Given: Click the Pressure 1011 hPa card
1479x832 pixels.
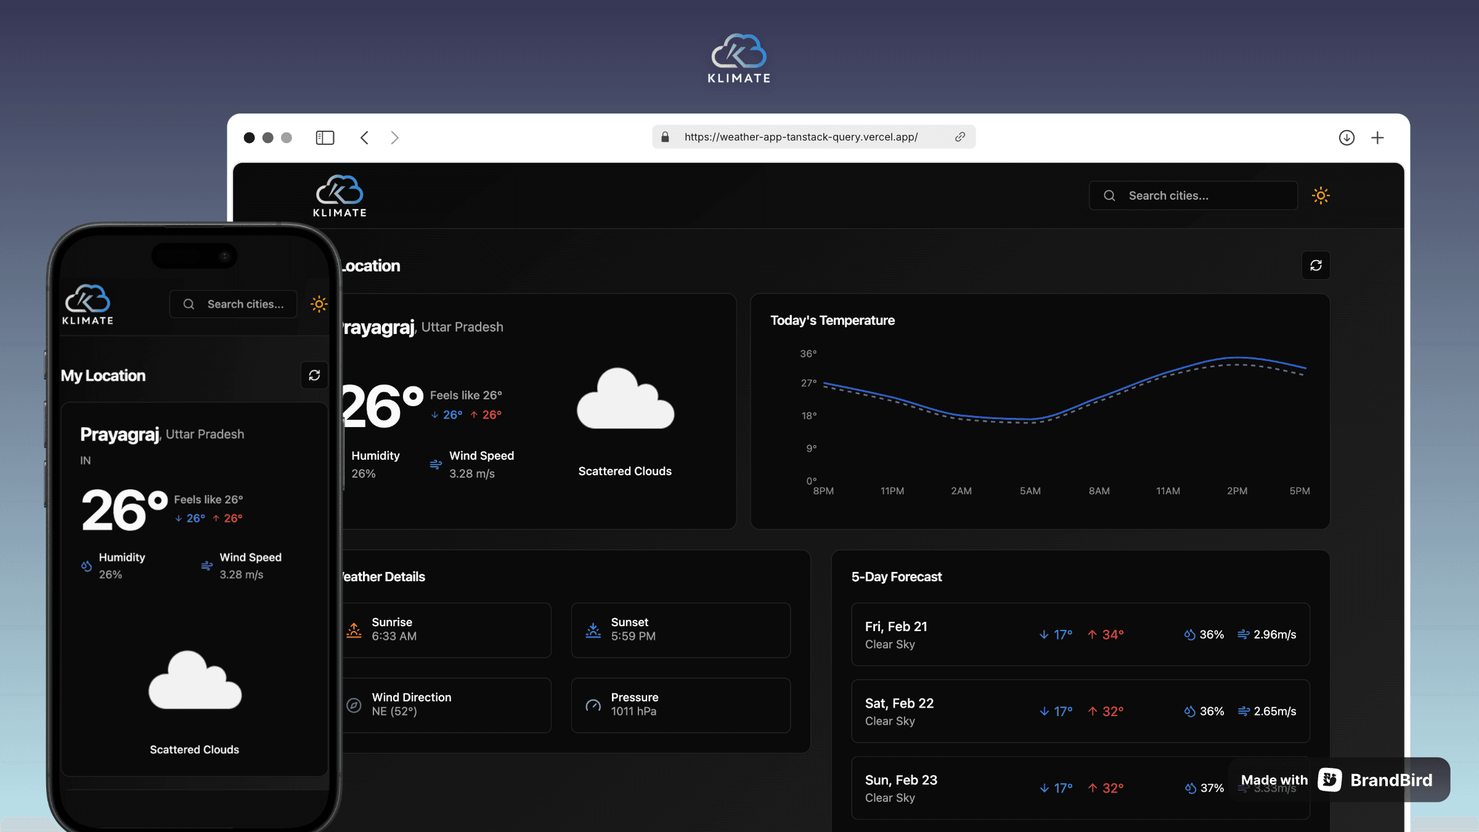Looking at the screenshot, I should point(680,705).
